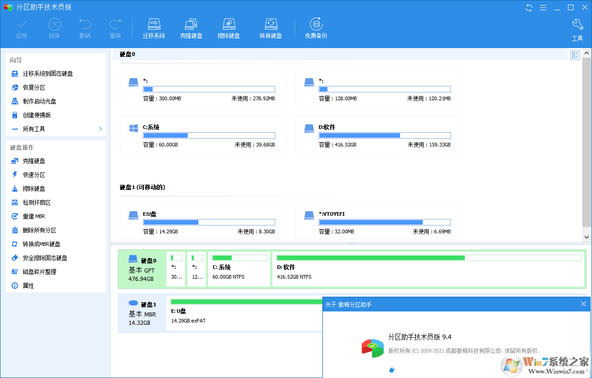Image resolution: width=592 pixels, height=378 pixels.
Task: Toggle the disk view layout icon
Action: 575,55
